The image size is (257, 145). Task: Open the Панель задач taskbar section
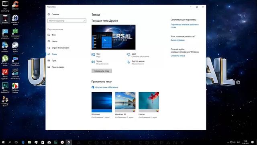pyautogui.click(x=56, y=67)
